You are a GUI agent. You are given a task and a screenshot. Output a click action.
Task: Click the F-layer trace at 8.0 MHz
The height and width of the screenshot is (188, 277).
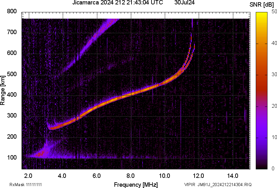131,94
